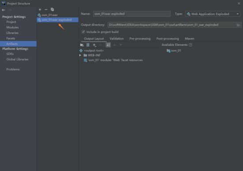Select ssm_01 in Available Elements

click(x=176, y=51)
